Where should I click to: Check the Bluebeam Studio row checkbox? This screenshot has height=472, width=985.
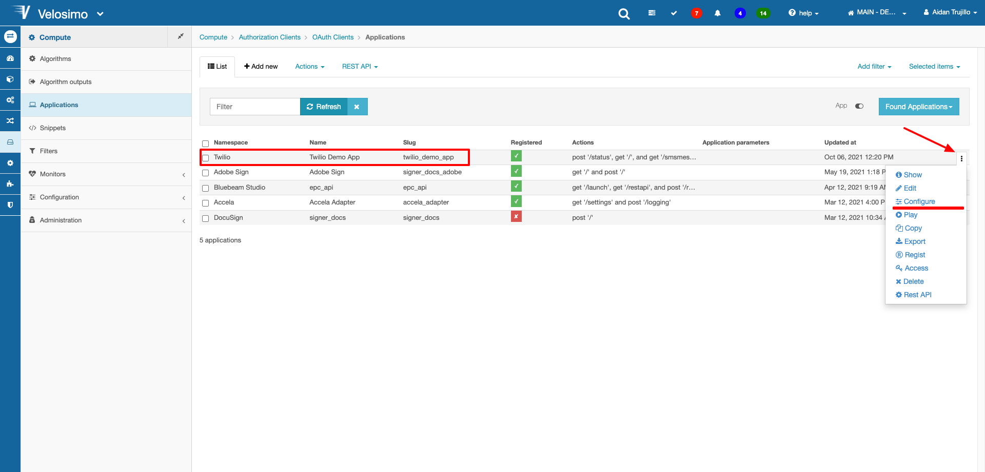pyautogui.click(x=205, y=188)
